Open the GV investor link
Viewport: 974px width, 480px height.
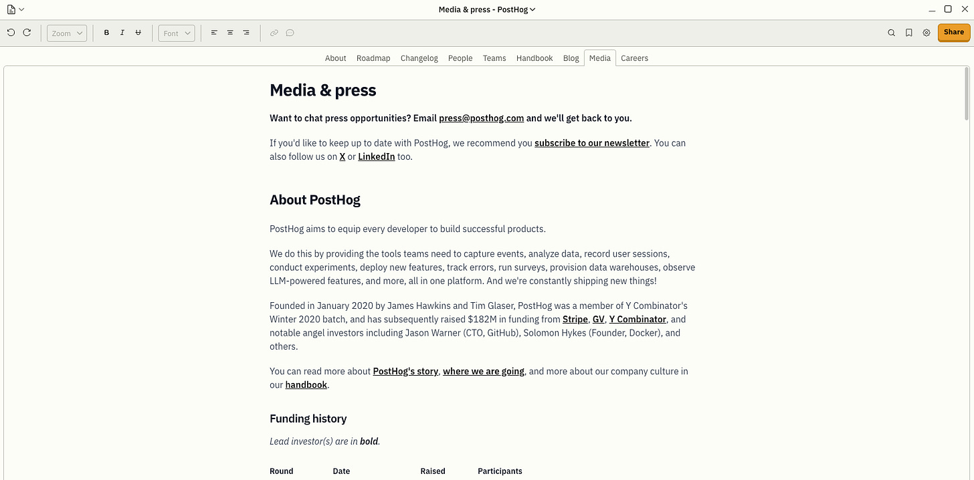(599, 320)
